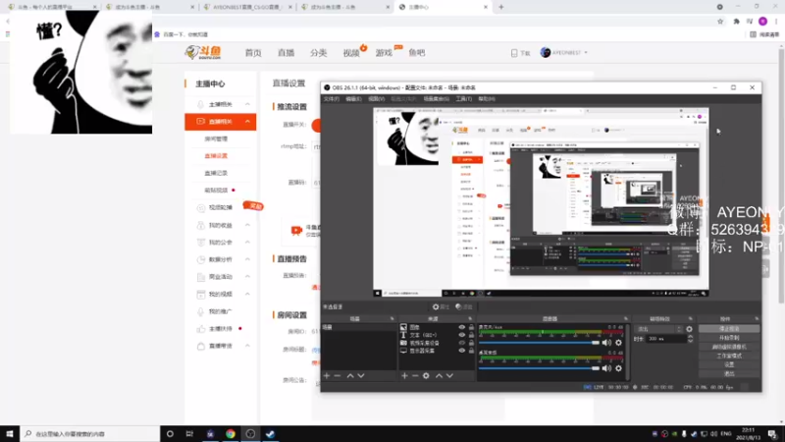
Task: Remove selected source with the minus icon
Action: tap(415, 376)
